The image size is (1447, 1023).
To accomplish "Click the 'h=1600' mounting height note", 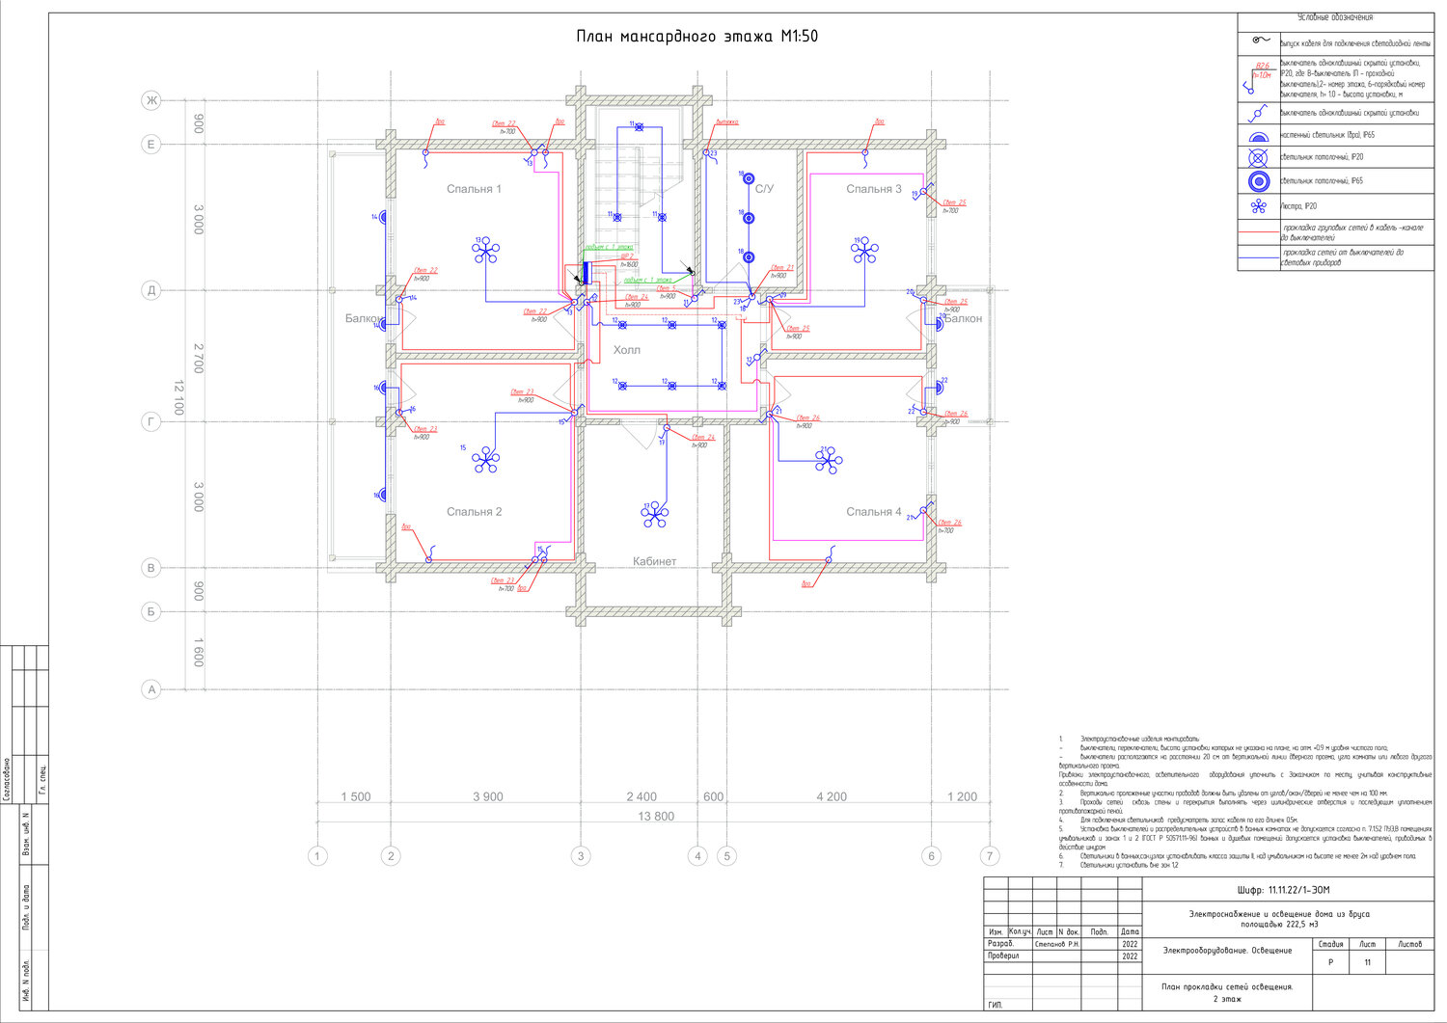I will [627, 264].
